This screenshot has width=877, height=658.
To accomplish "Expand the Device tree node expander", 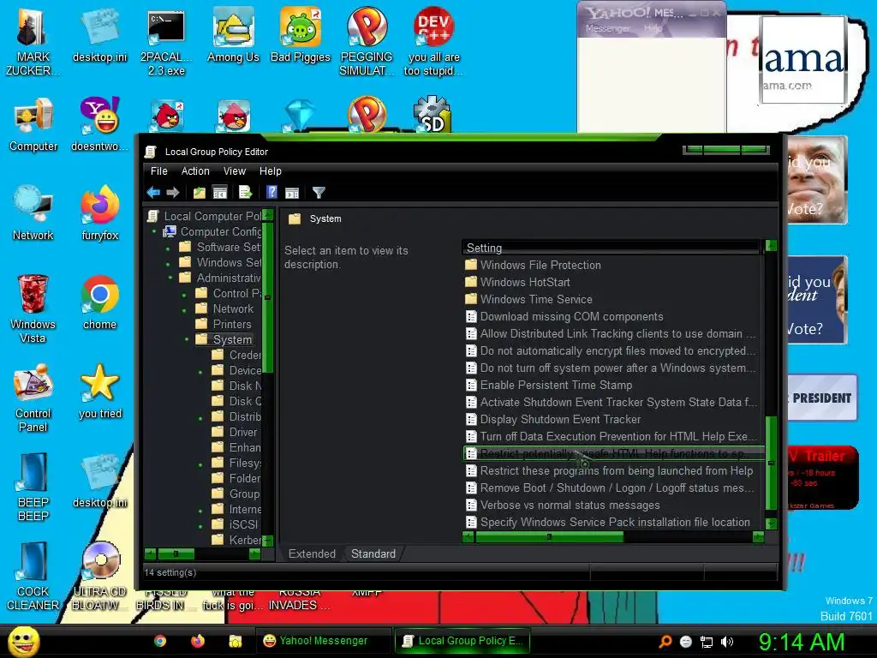I will click(200, 372).
